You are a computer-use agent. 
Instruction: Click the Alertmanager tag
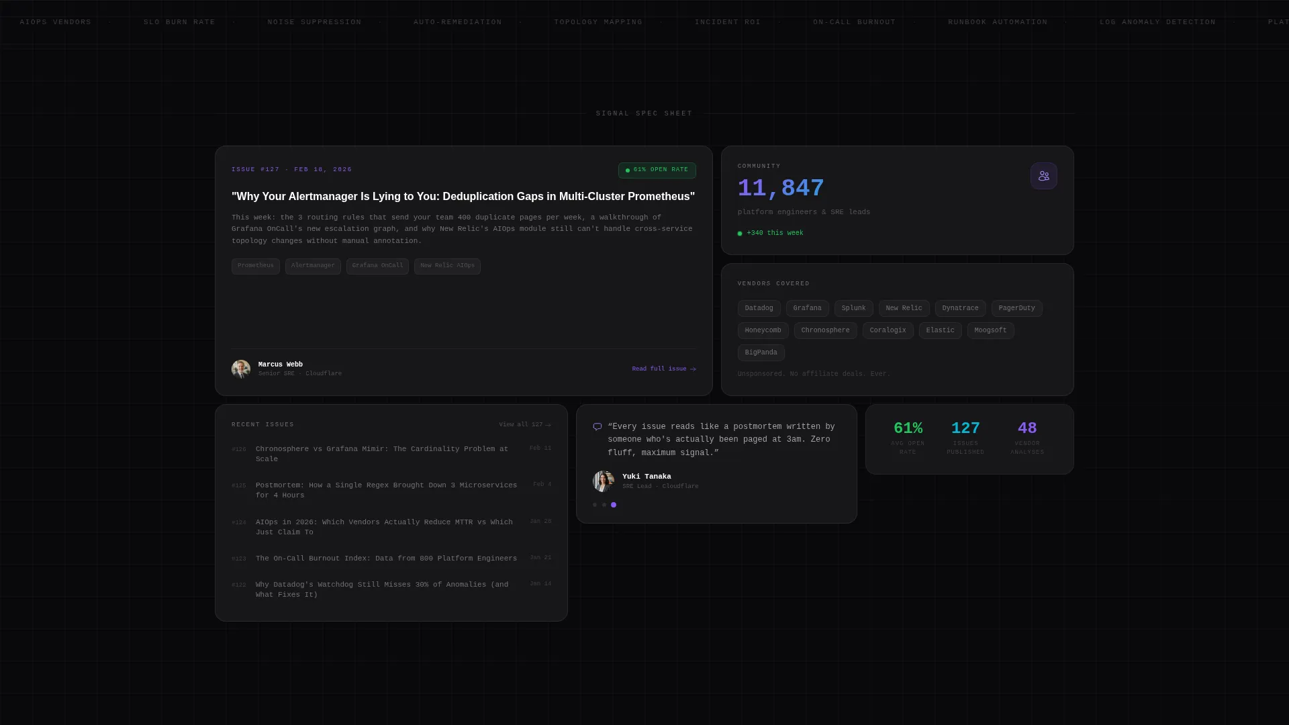313,267
